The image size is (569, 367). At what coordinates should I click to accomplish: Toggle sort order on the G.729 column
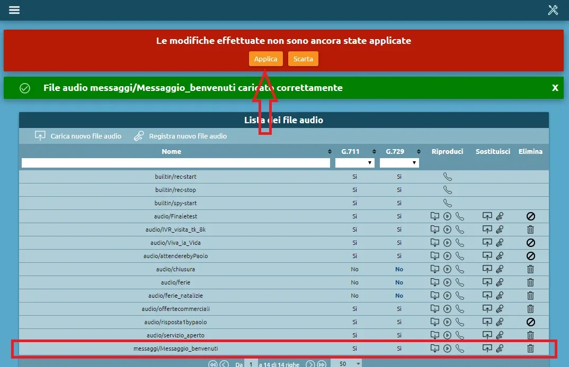click(419, 152)
